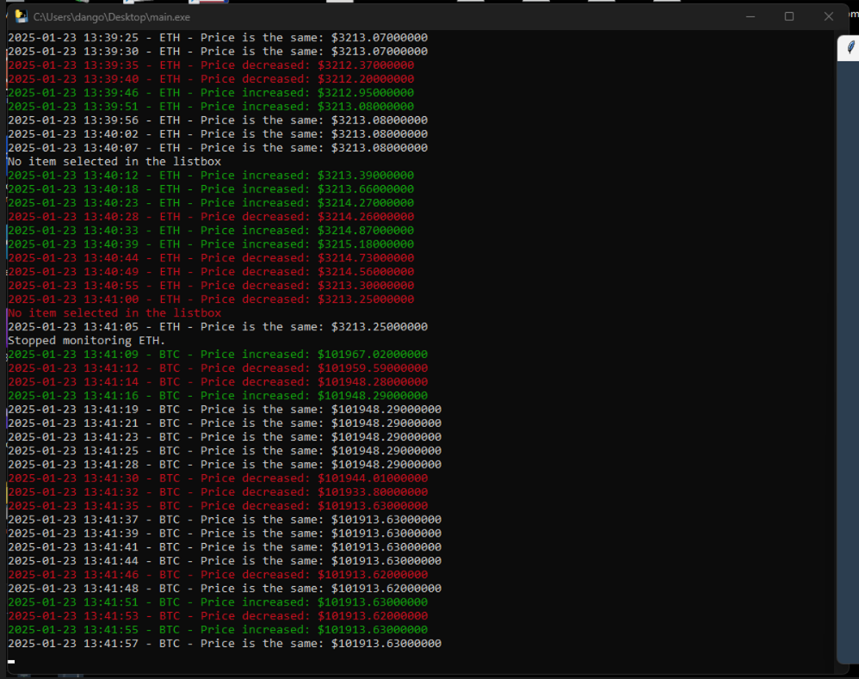Click the feather icon beside the console
Screen dimensions: 859x679
pos(850,47)
